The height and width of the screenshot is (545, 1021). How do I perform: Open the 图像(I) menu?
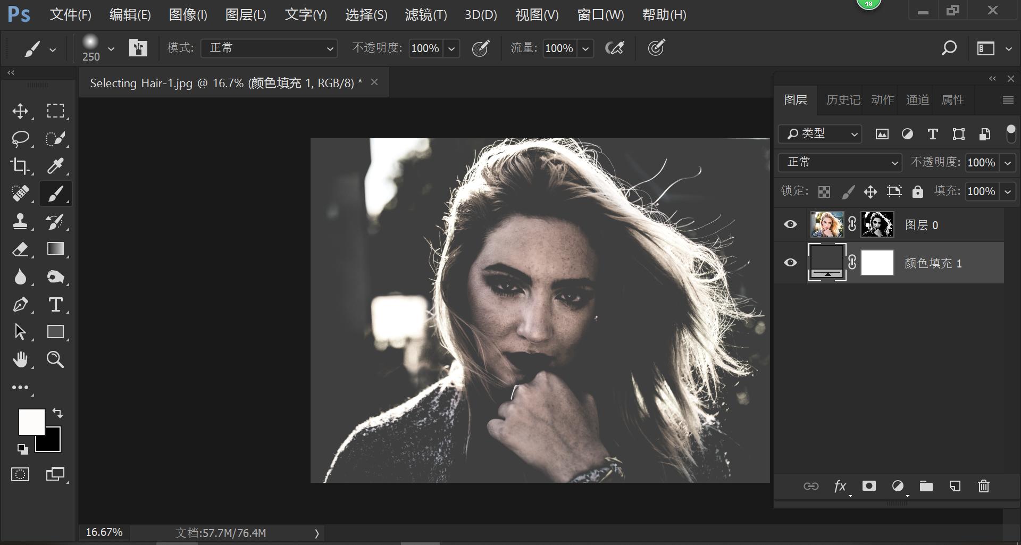point(188,15)
